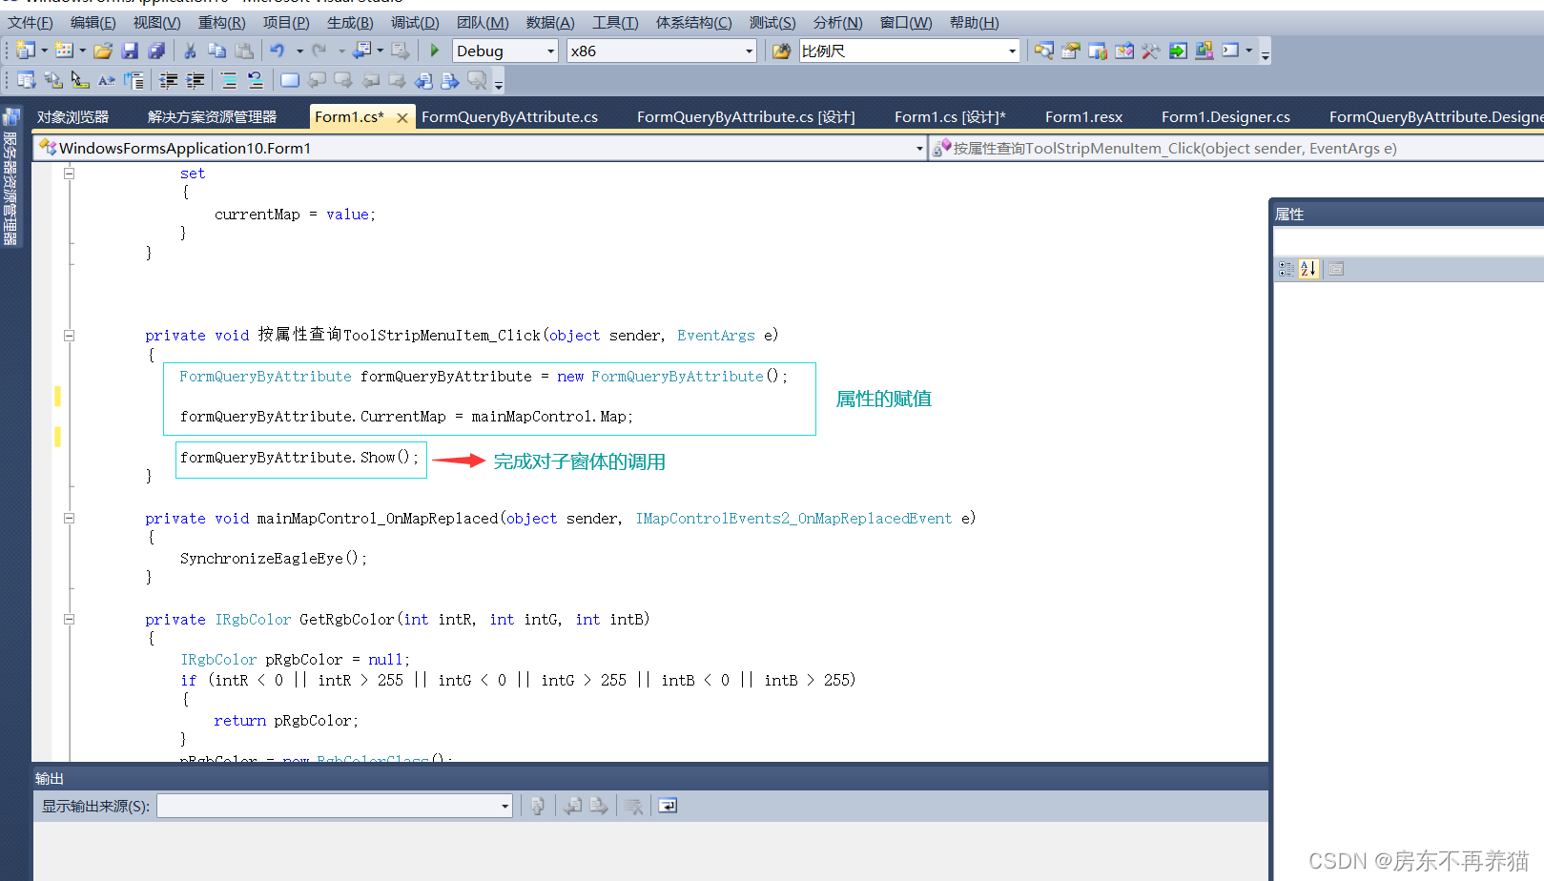Open the 调试(D) menu

point(415,22)
